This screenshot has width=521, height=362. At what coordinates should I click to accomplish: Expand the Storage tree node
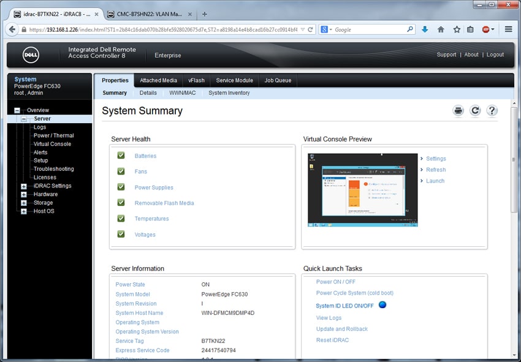point(23,203)
